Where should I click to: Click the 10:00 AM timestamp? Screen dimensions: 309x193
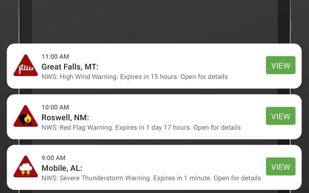pyautogui.click(x=55, y=107)
